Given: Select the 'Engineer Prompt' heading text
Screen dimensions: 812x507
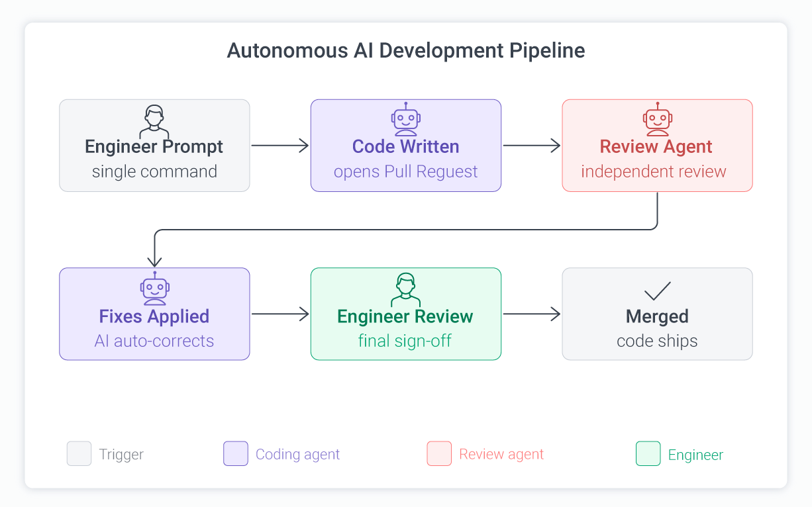Looking at the screenshot, I should (x=154, y=147).
